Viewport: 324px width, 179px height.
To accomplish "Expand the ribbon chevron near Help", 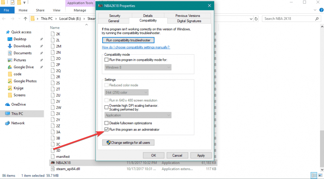I will point(315,10).
